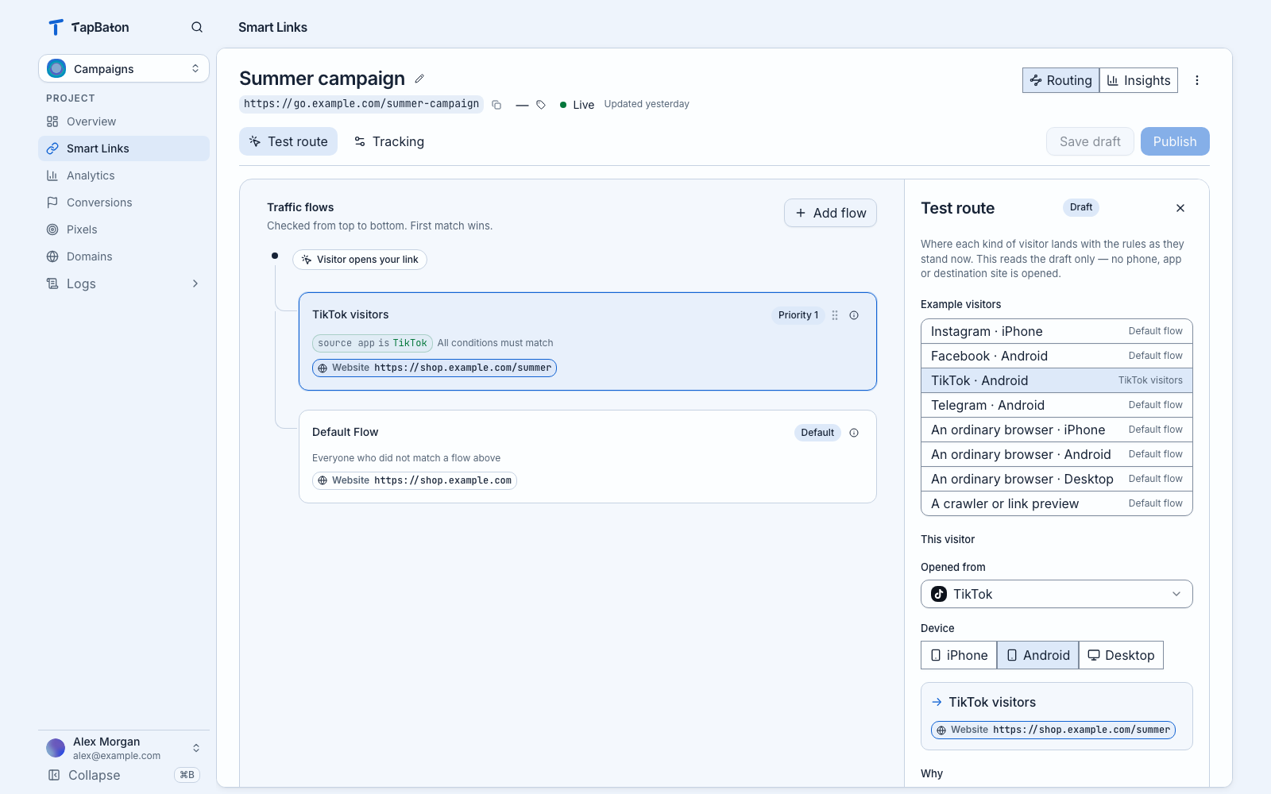This screenshot has width=1271, height=794.
Task: Open the search icon in the sidebar header
Action: [x=197, y=27]
